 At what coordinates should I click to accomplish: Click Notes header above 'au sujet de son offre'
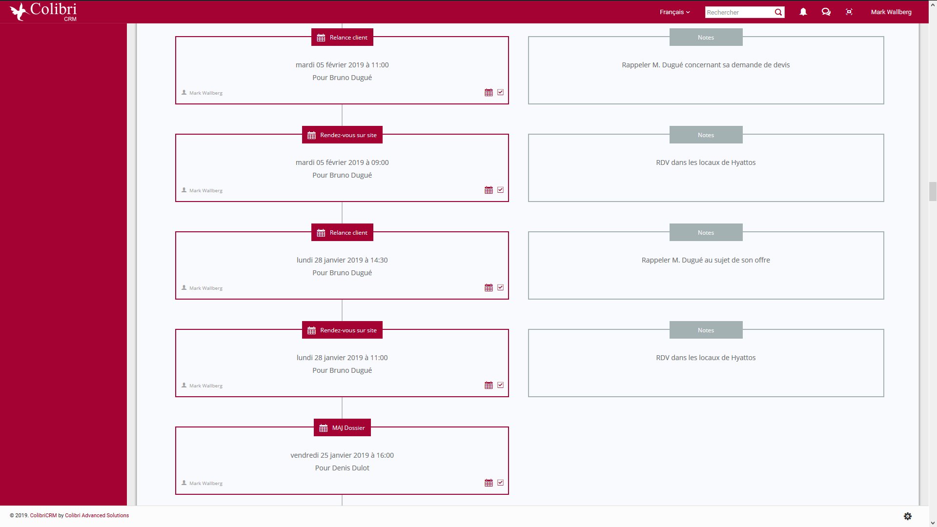click(706, 233)
